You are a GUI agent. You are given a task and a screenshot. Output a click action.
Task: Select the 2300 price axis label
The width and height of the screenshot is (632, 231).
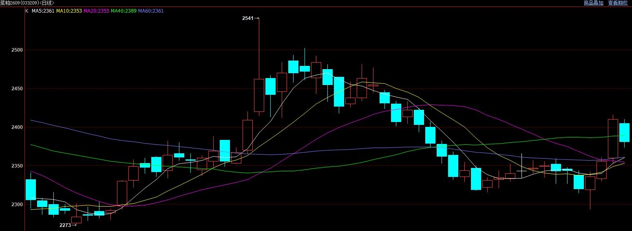[x=17, y=205]
